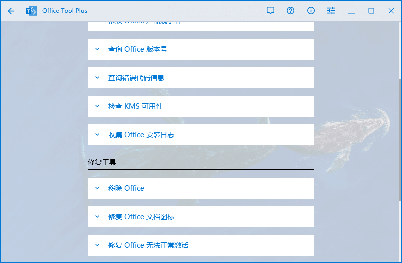Expand chevron for 检查 KMS 可用性
The height and width of the screenshot is (263, 402).
coord(97,106)
